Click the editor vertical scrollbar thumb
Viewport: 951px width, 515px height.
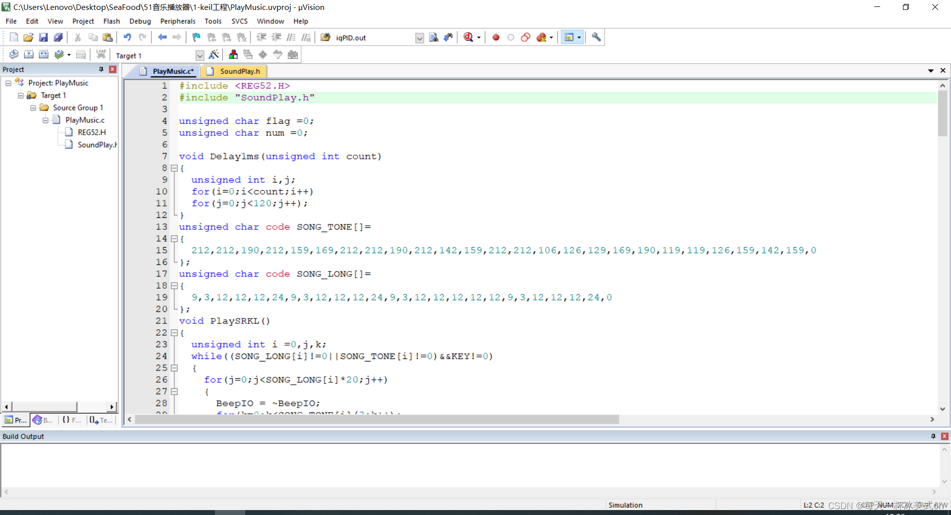pyautogui.click(x=943, y=113)
